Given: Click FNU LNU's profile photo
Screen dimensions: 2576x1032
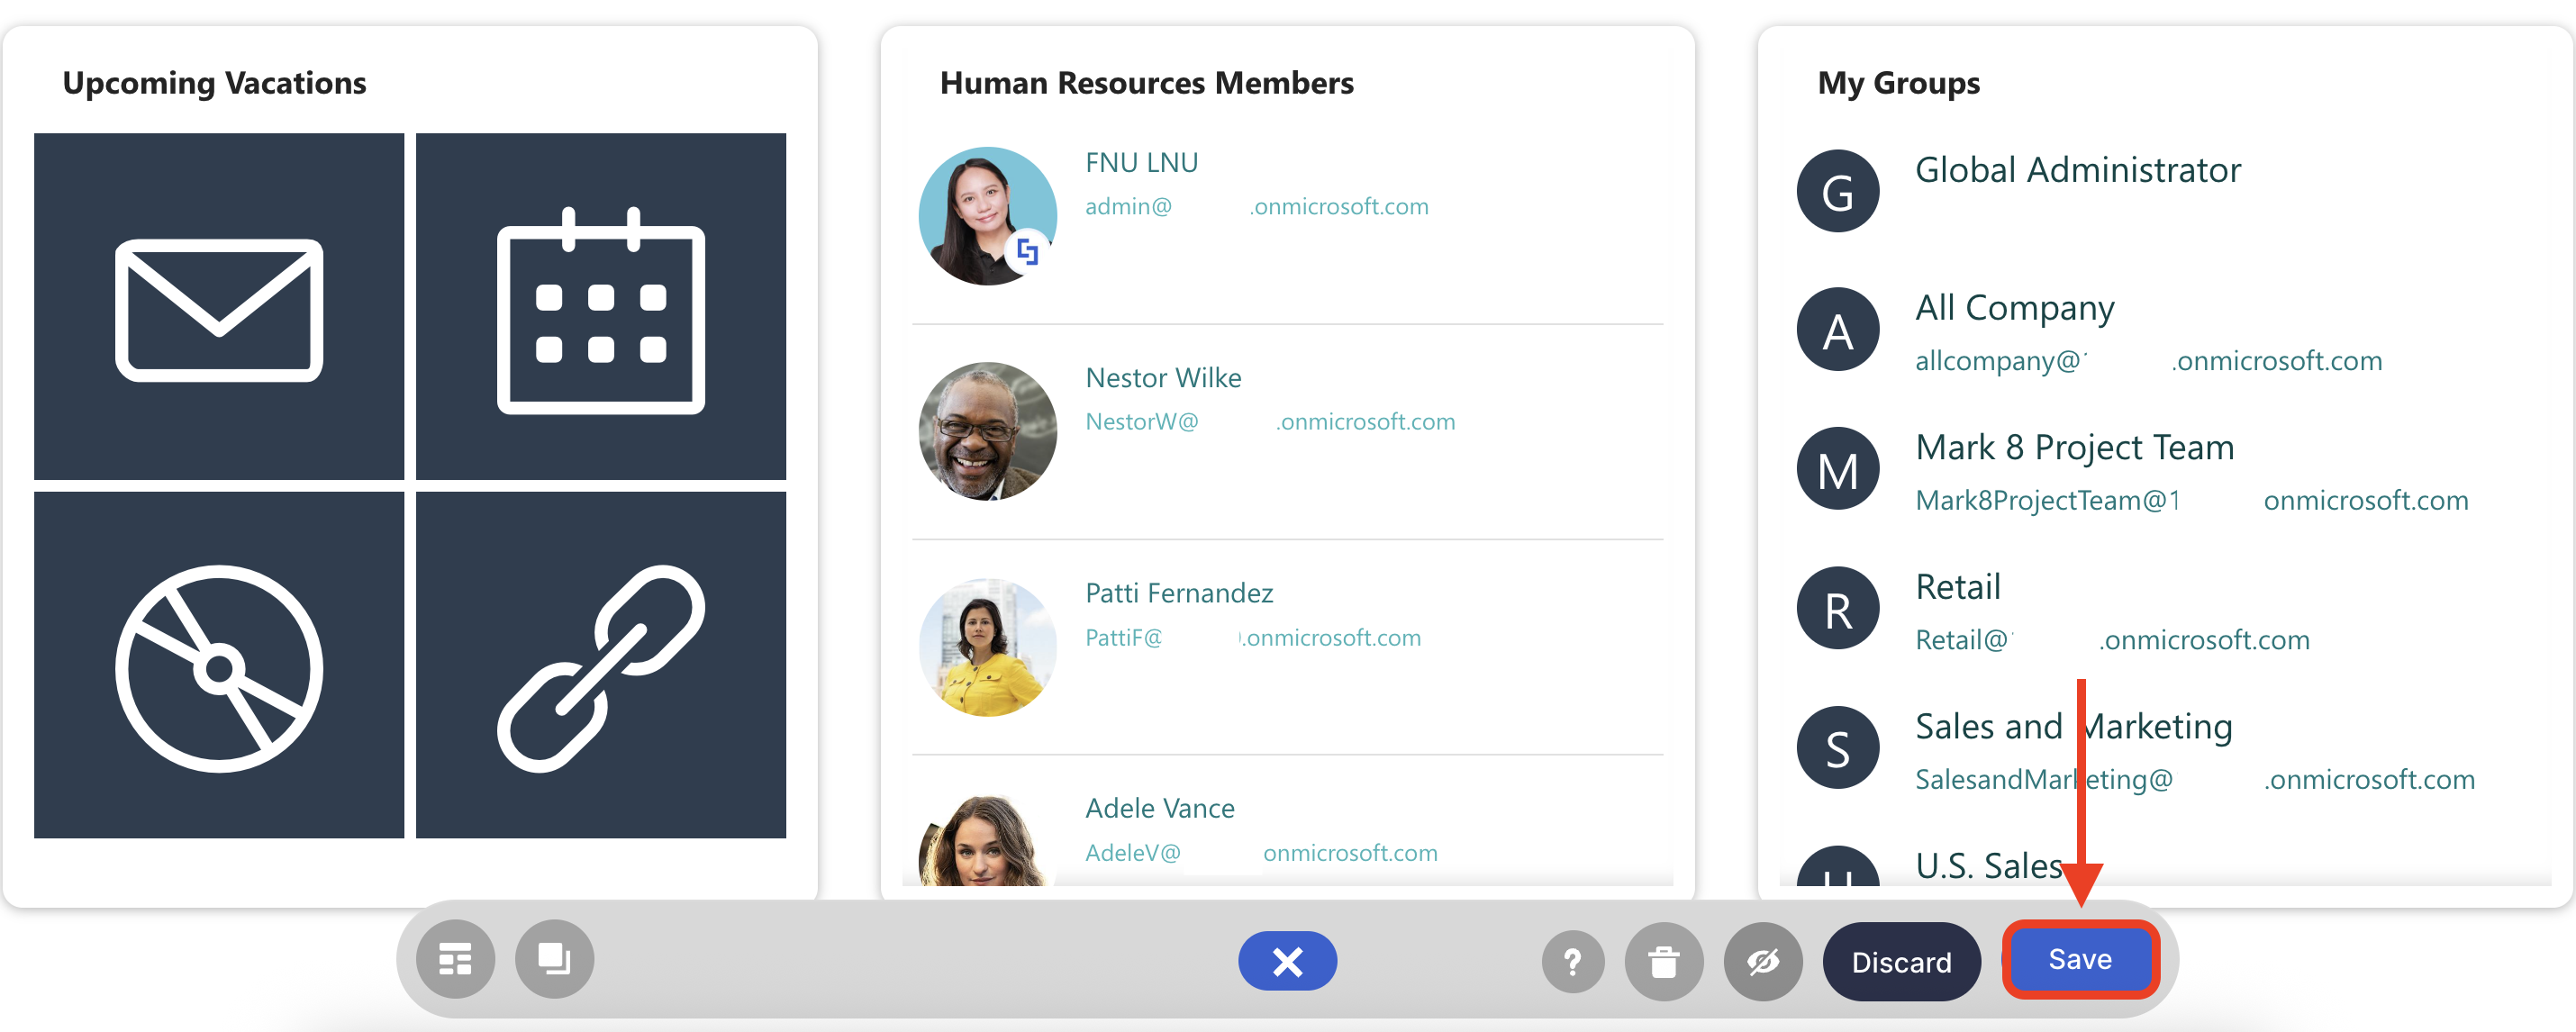Looking at the screenshot, I should [x=986, y=216].
